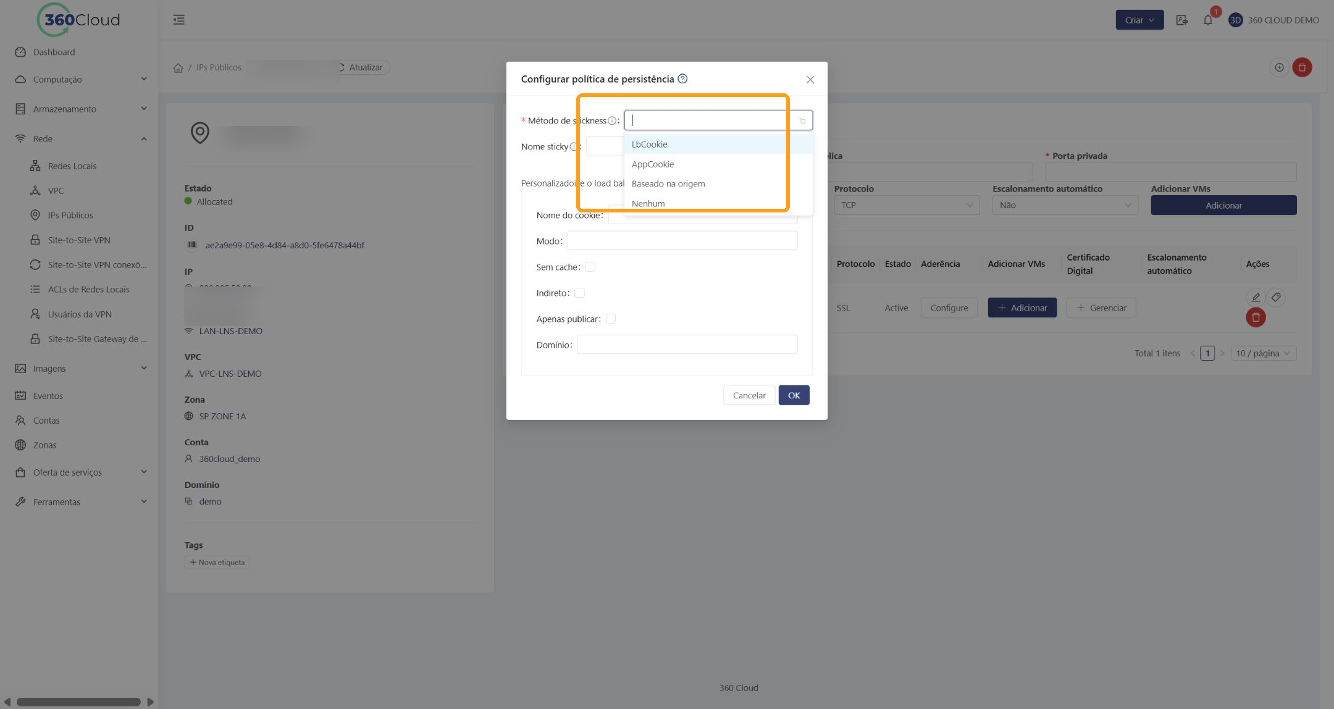Click the Domínio input field
This screenshot has height=709, width=1334.
(687, 345)
